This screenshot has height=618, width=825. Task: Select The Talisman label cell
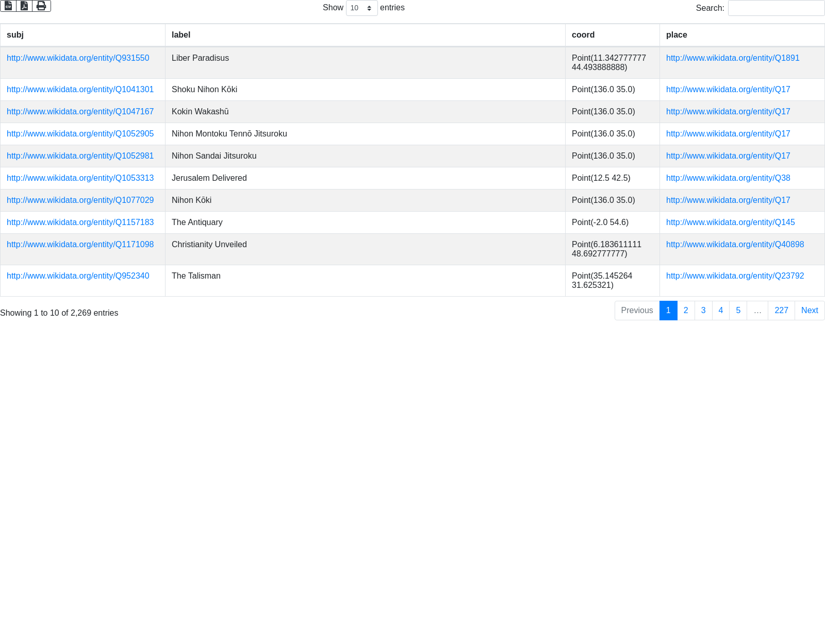tap(365, 281)
